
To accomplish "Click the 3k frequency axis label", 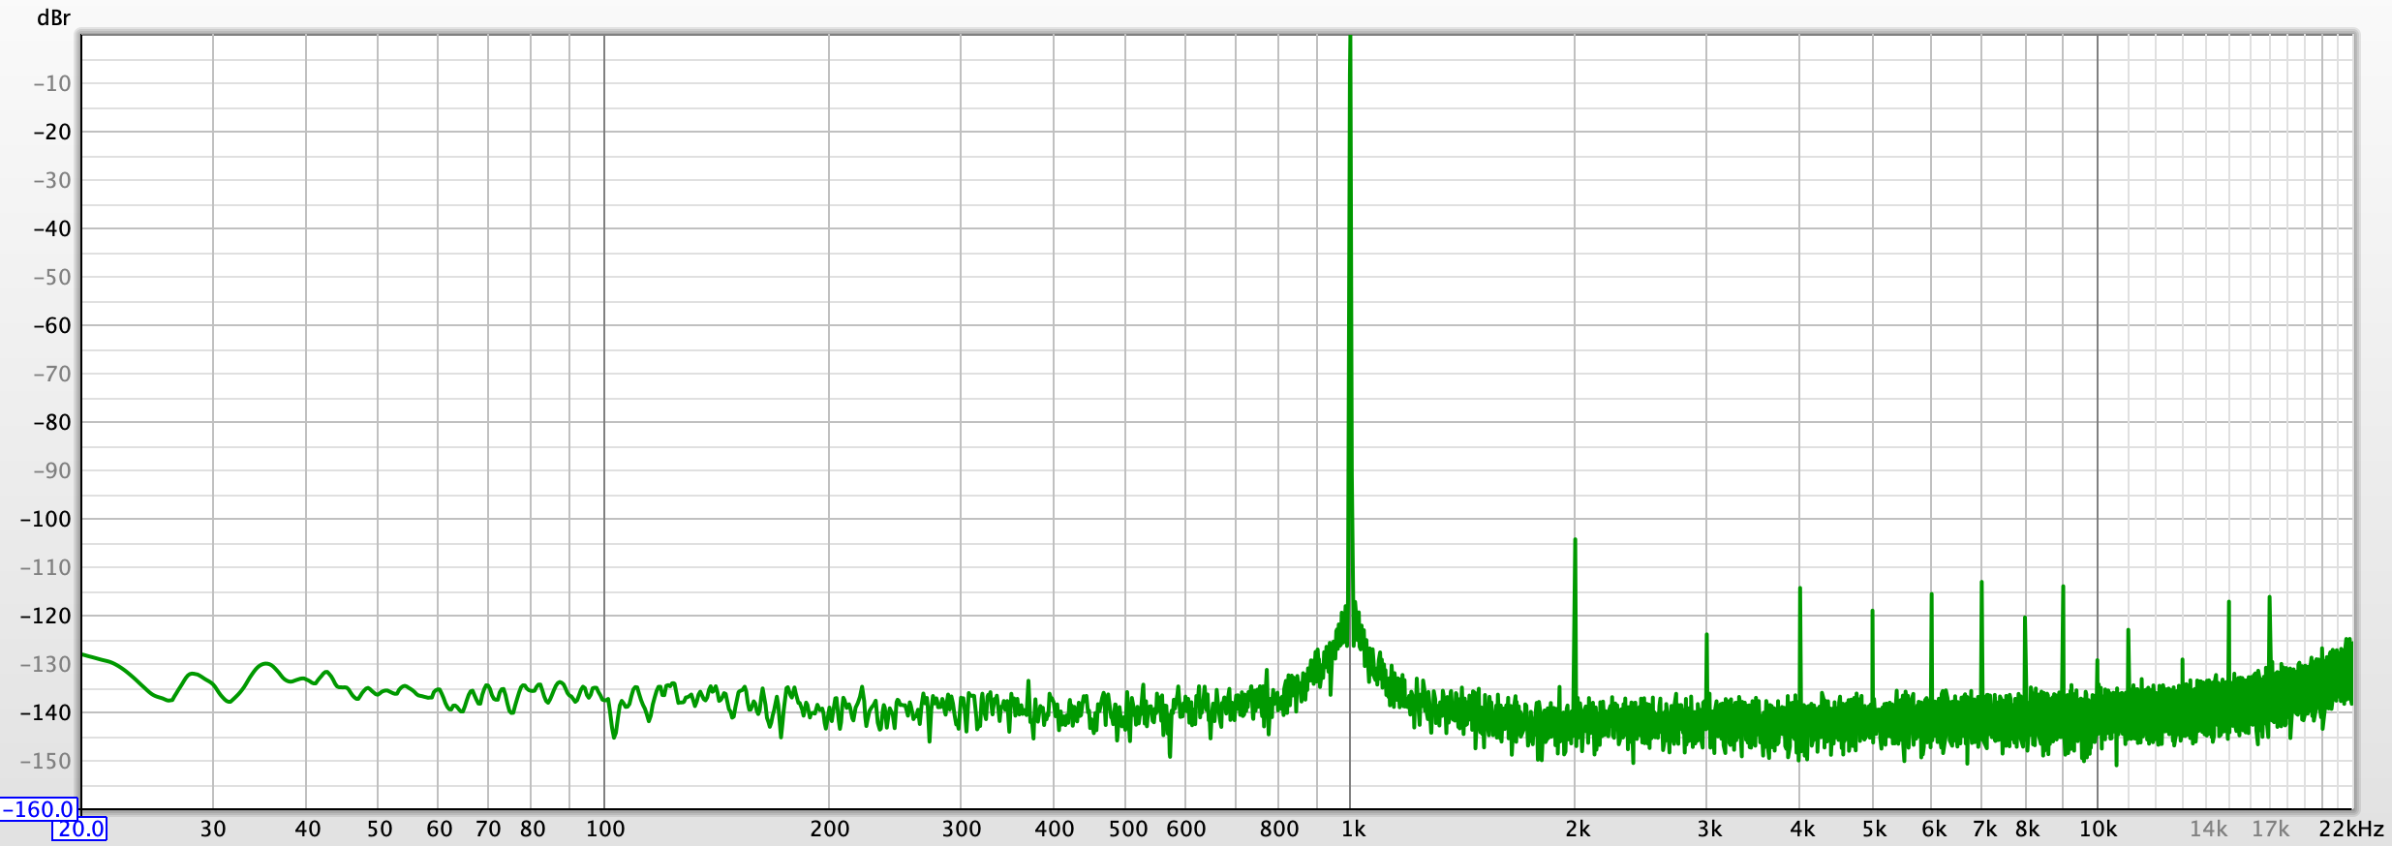I will coord(1709,830).
